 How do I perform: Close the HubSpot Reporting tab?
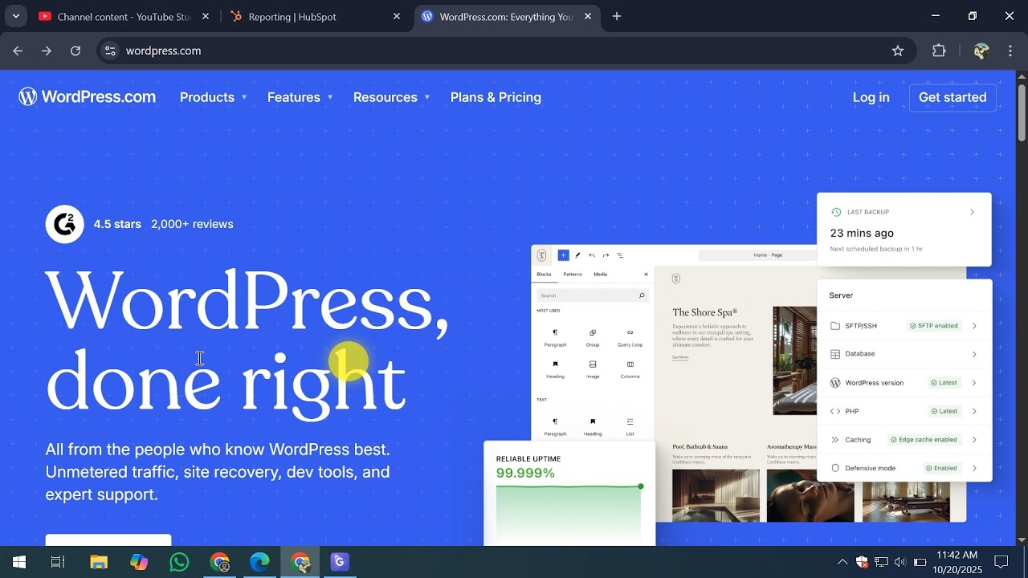tap(397, 16)
